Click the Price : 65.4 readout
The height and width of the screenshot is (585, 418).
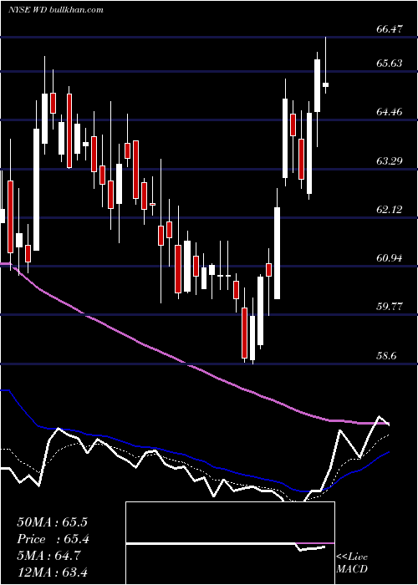click(53, 539)
